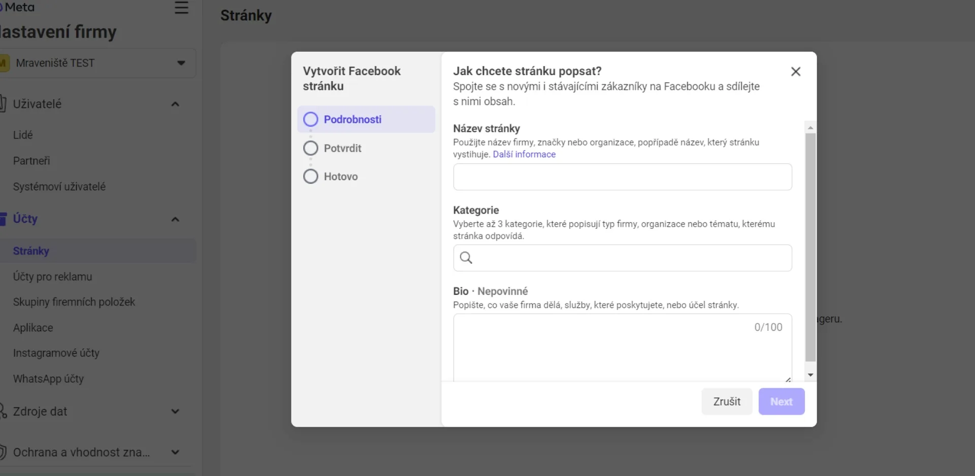Open Lidé in sidebar
The height and width of the screenshot is (476, 975).
click(23, 135)
